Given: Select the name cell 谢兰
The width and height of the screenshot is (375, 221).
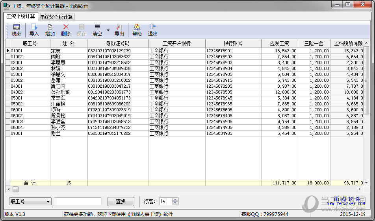Looking at the screenshot, I should [x=69, y=133].
